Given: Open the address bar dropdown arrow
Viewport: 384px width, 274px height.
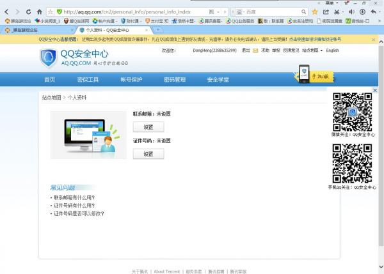Looking at the screenshot, I should [x=218, y=11].
